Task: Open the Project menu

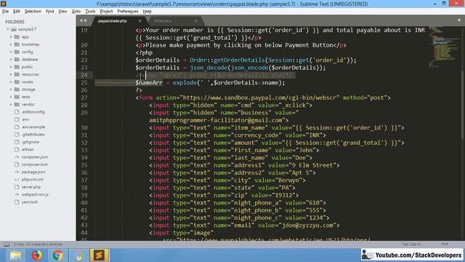Action: pyautogui.click(x=106, y=12)
